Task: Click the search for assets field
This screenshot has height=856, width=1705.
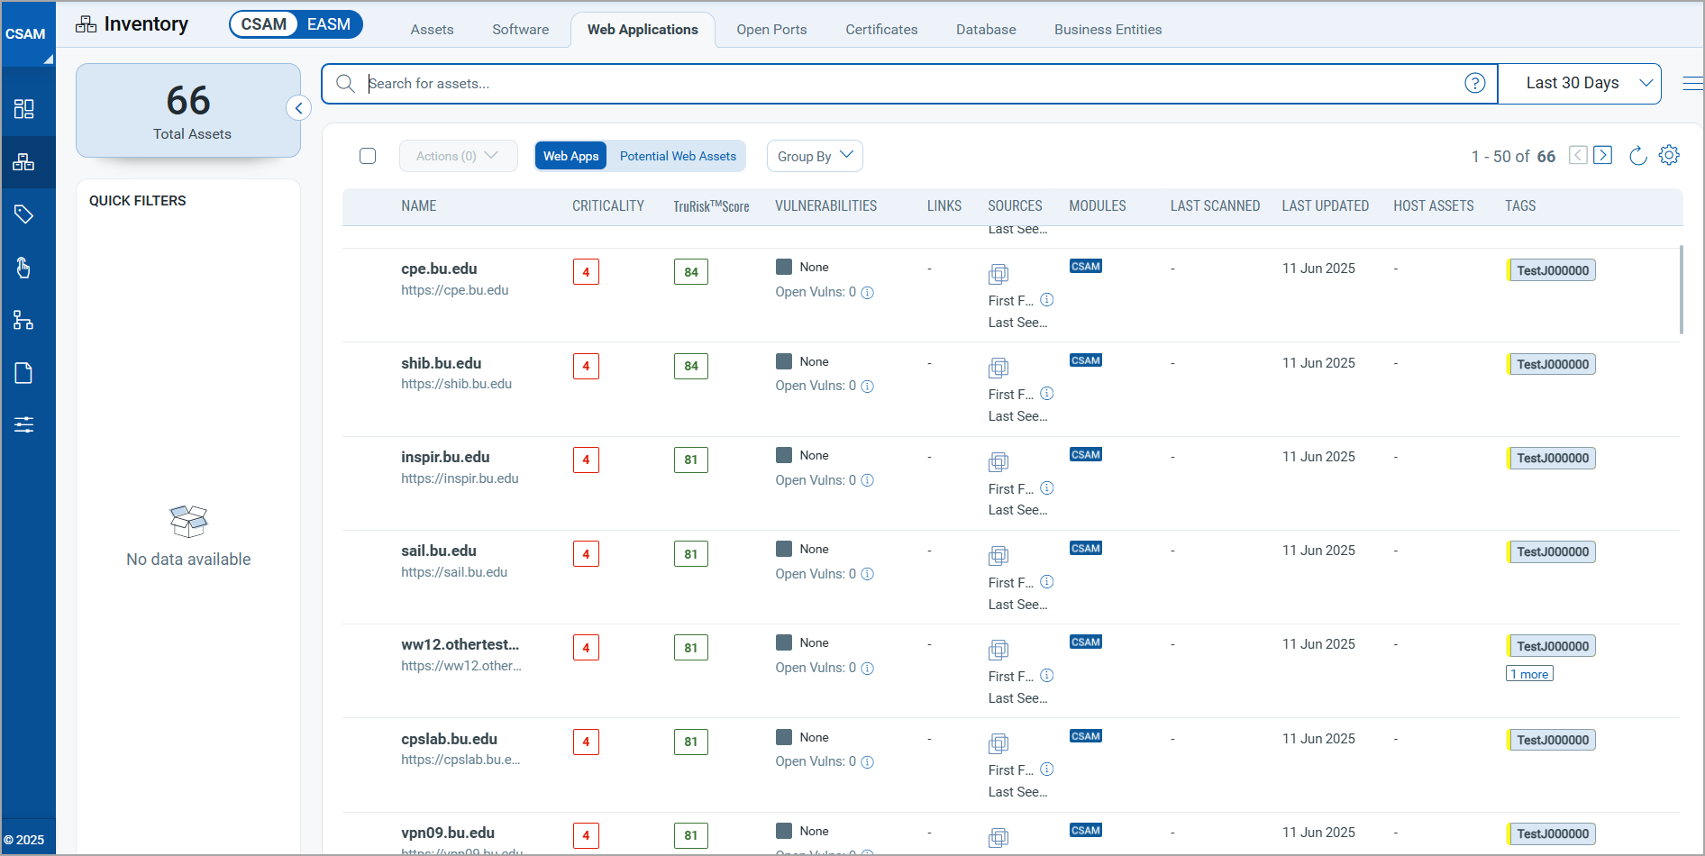Action: (x=910, y=83)
